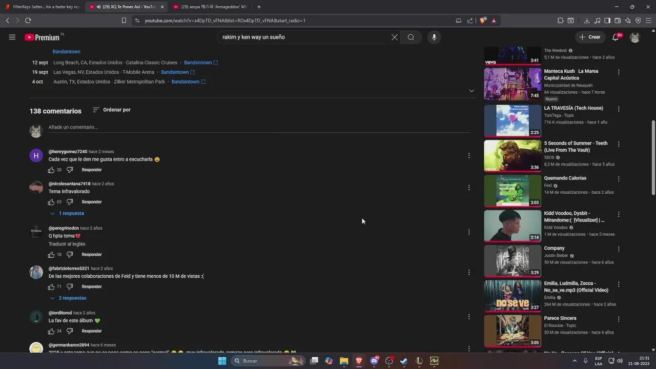Click the Añade un comentario field
This screenshot has height=369, width=656.
pos(259,127)
